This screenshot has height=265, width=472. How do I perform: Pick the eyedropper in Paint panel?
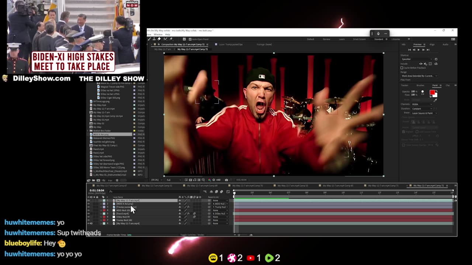(x=435, y=100)
